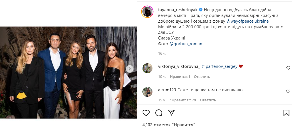Like the post with the heart icon
The width and height of the screenshot is (292, 130).
pyautogui.click(x=146, y=113)
